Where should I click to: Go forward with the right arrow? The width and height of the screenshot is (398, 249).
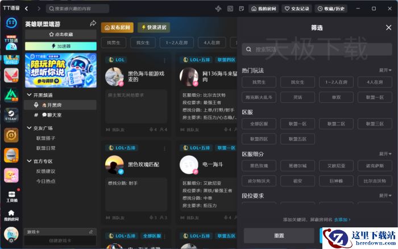pyautogui.click(x=39, y=9)
